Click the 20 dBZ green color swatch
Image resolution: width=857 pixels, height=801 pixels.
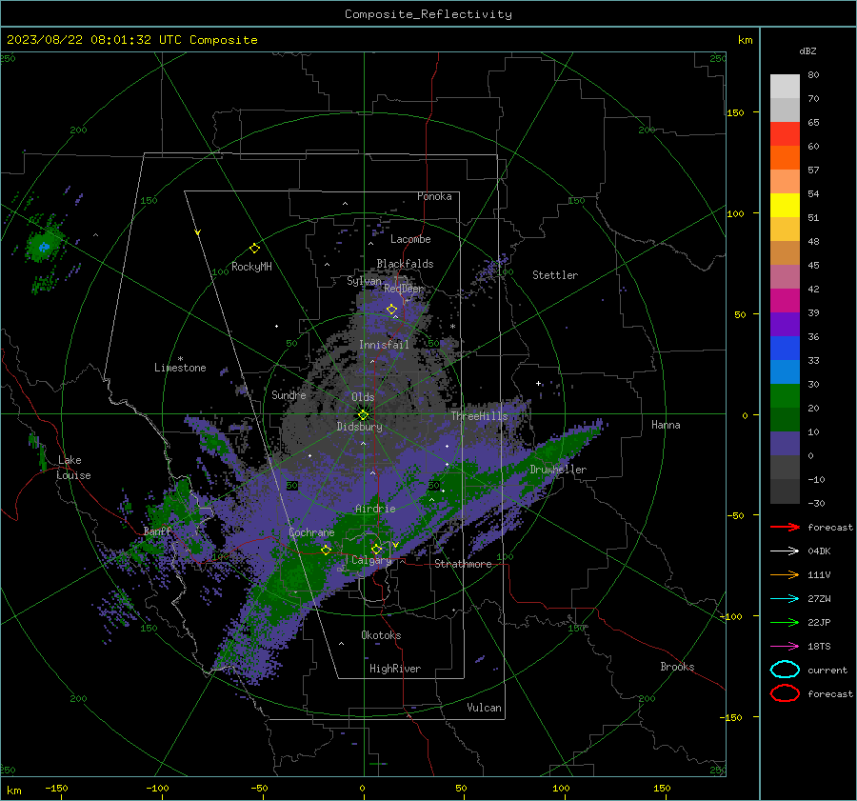coord(785,396)
